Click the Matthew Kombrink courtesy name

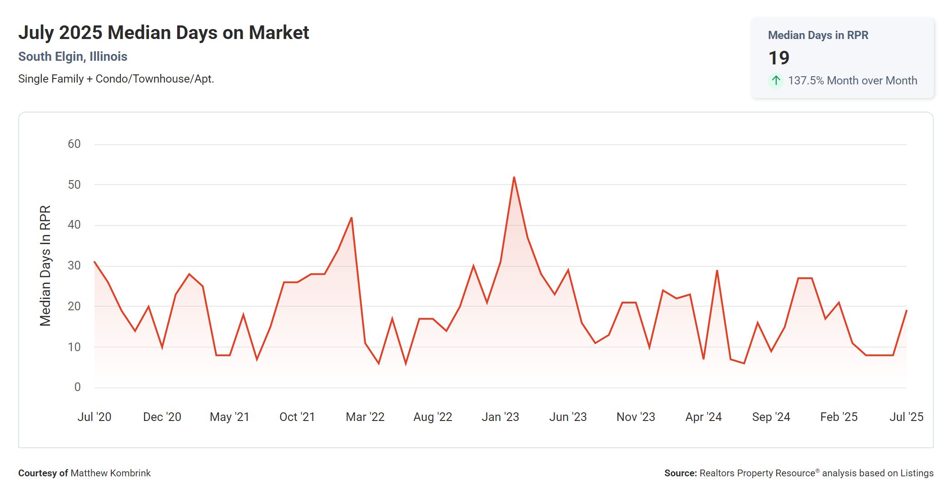click(x=110, y=473)
